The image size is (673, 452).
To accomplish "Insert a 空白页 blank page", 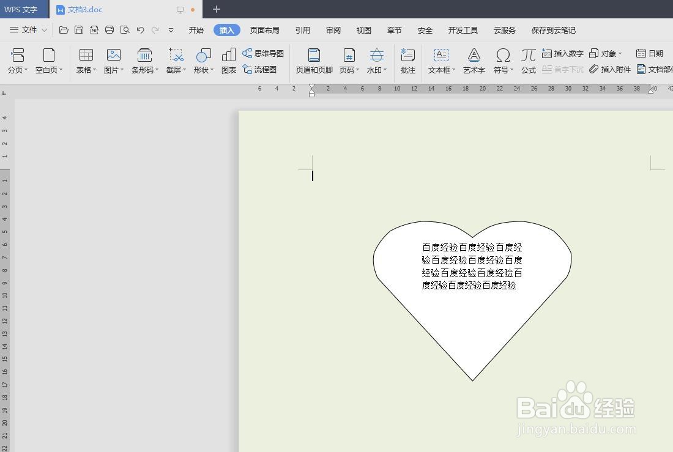I will [48, 61].
